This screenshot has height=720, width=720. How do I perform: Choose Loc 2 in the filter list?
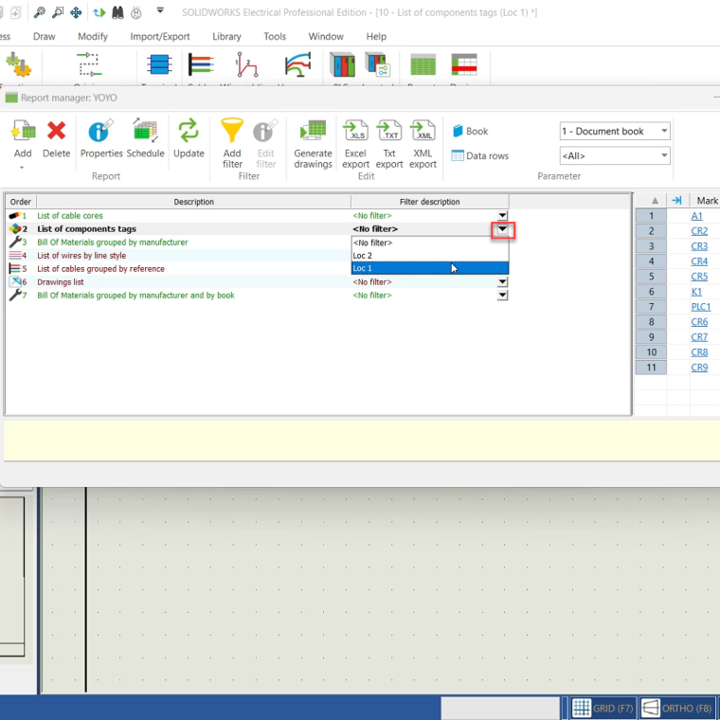coord(430,255)
